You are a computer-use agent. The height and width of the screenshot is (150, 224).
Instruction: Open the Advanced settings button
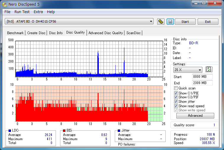pos(195,116)
